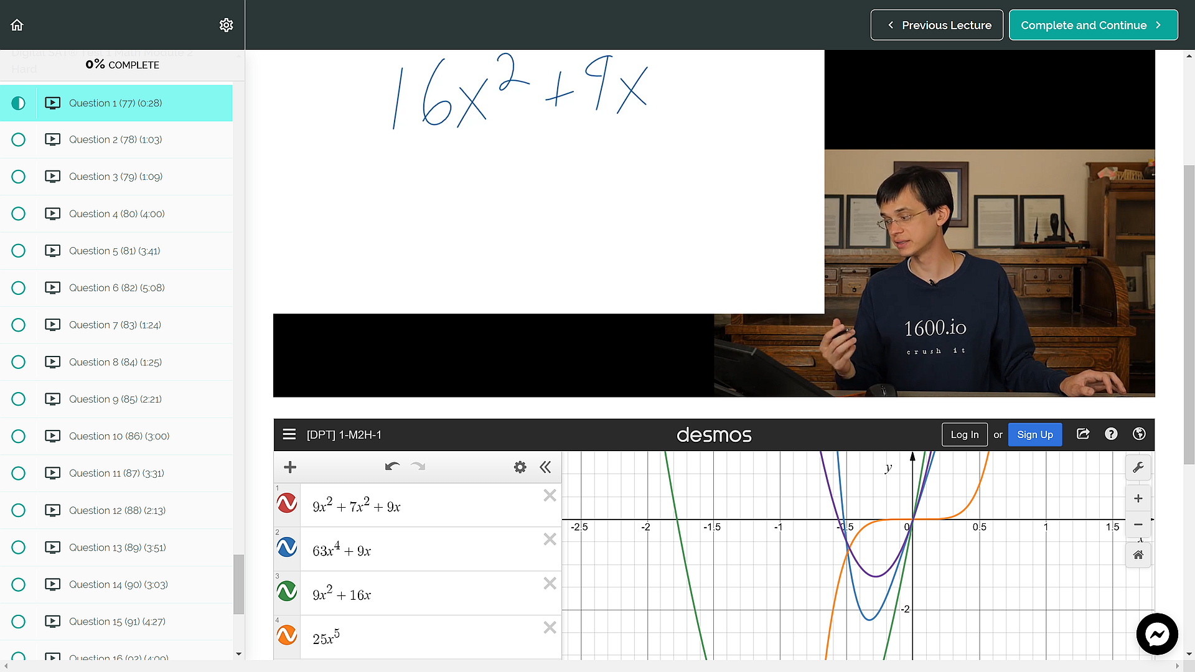Click the redo arrow icon in Desmos

418,467
